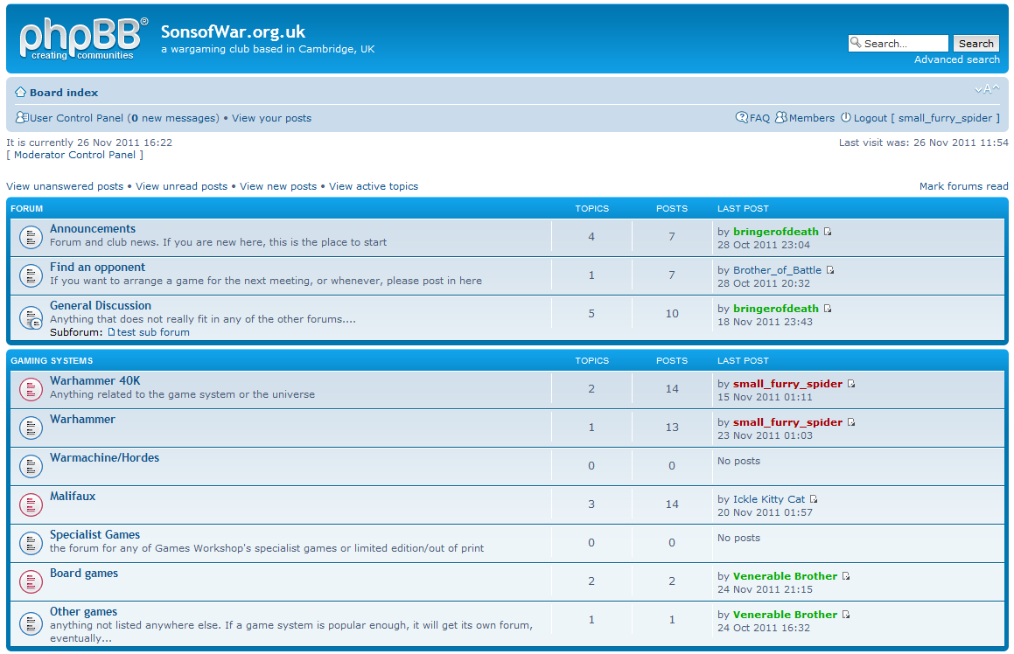Click the Find an opponent forum icon
1014x654 pixels.
31,276
